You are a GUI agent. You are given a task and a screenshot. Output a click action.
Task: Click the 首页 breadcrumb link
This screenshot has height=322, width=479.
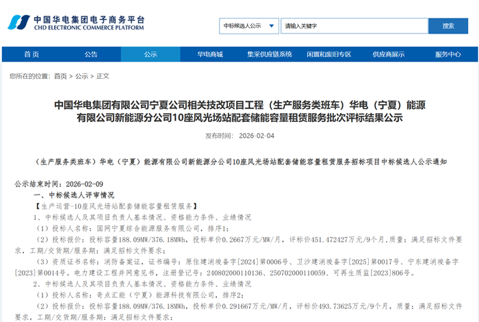(x=61, y=76)
